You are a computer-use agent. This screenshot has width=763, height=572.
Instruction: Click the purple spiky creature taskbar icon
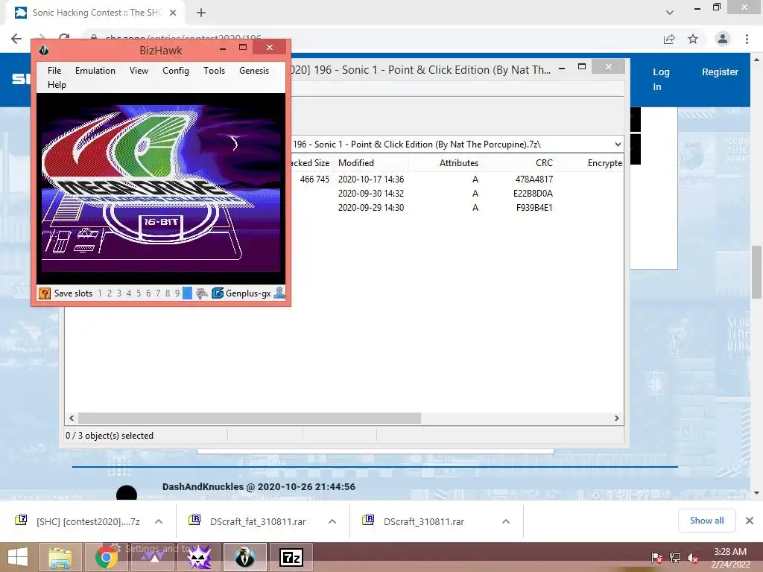pos(199,557)
